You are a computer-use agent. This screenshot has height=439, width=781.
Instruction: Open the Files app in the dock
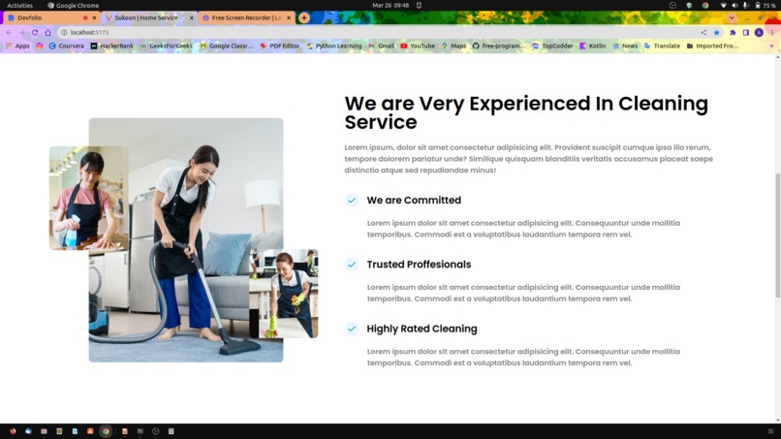pos(44,431)
